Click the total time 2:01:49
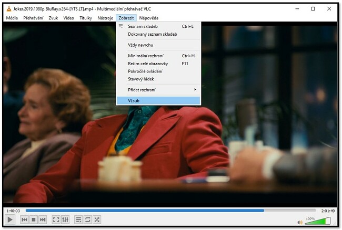 pos(328,211)
